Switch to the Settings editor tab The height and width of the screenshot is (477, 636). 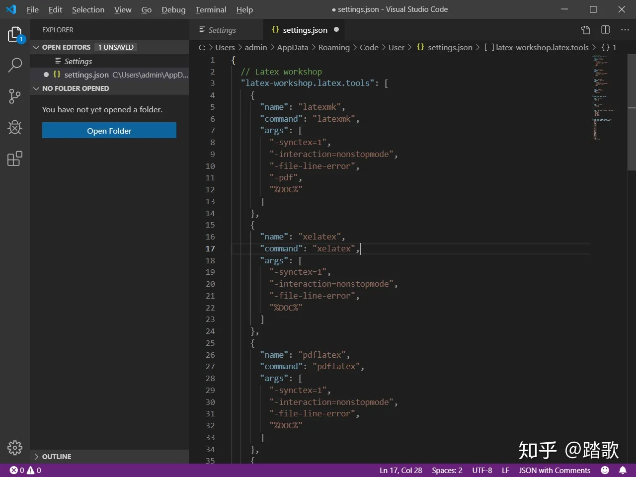click(x=222, y=30)
